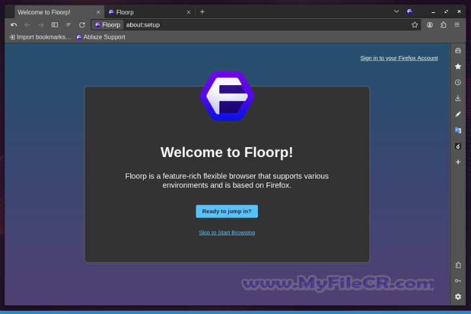
Task: Open the account profile icon
Action: [430, 25]
